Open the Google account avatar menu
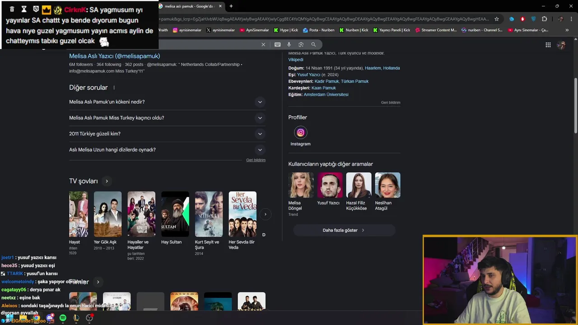Image resolution: width=578 pixels, height=325 pixels. point(561,45)
